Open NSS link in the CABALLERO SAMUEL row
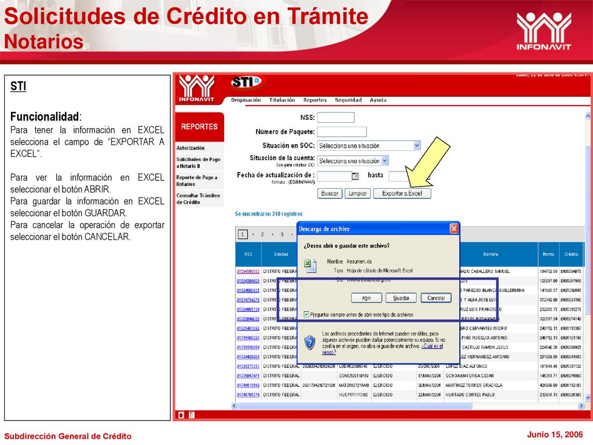The height and width of the screenshot is (445, 593). [x=248, y=271]
